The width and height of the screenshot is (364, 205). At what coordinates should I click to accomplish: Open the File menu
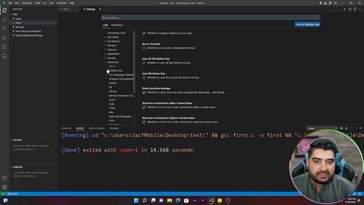[10, 3]
